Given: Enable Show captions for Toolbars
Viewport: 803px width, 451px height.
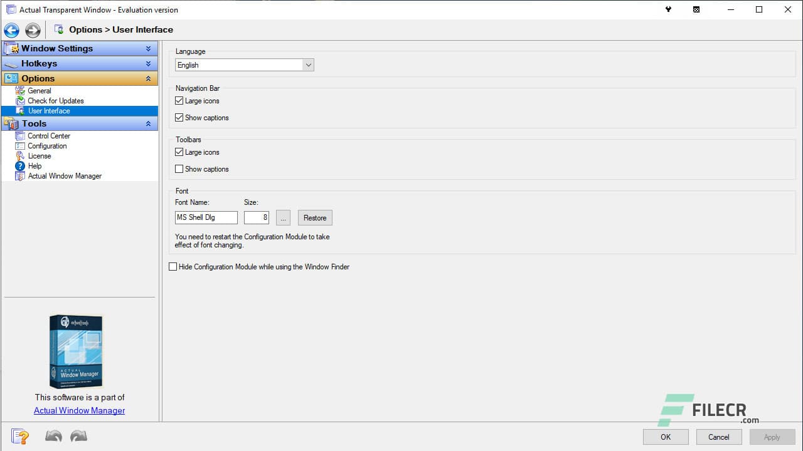Looking at the screenshot, I should pyautogui.click(x=179, y=169).
